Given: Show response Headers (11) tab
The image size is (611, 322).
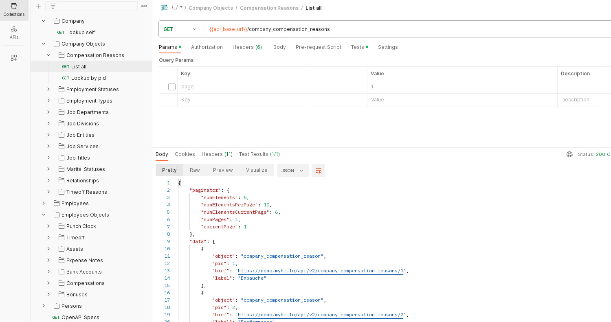Looking at the screenshot, I should (x=217, y=154).
